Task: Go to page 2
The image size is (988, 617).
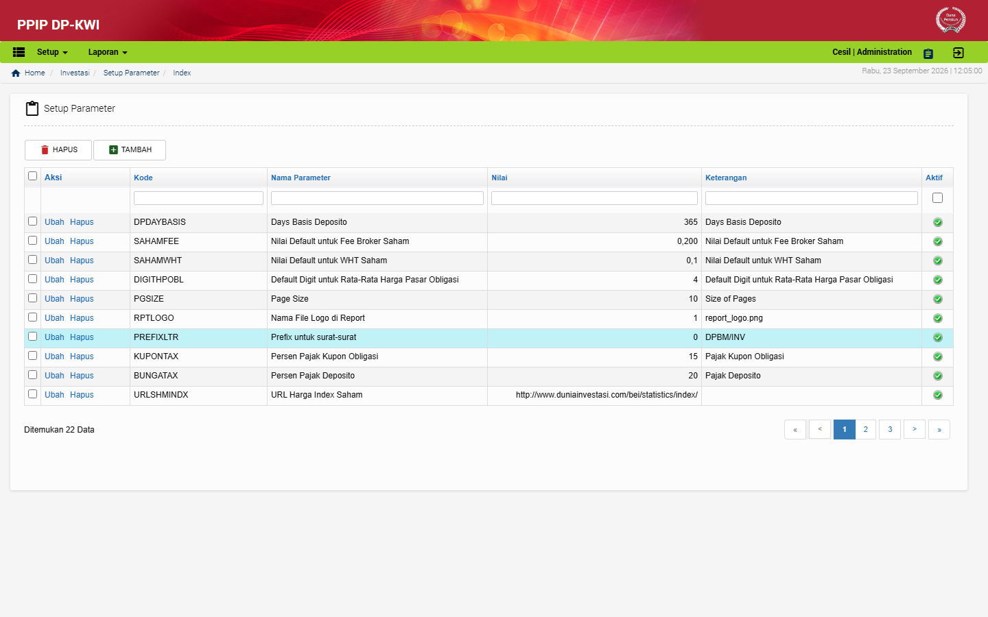Action: point(866,430)
